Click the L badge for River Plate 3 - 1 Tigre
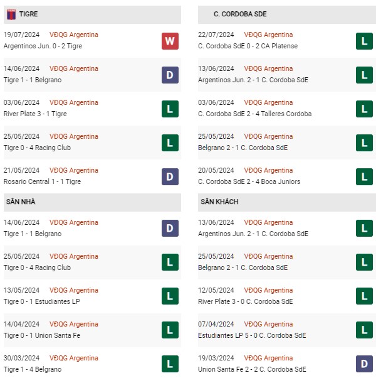Image resolution: width=376 pixels, height=378 pixels. 170,109
